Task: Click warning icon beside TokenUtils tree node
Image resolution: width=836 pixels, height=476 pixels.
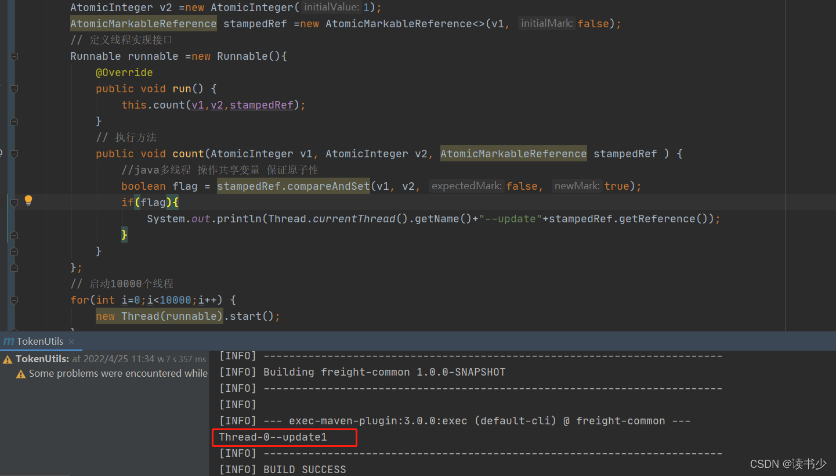Action: (8, 359)
